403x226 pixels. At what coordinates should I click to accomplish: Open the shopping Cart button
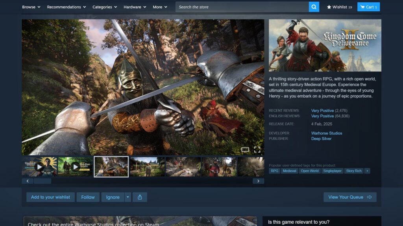pos(368,7)
